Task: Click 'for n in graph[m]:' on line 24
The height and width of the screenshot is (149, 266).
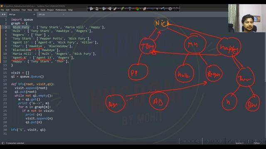Action: coord(34,107)
